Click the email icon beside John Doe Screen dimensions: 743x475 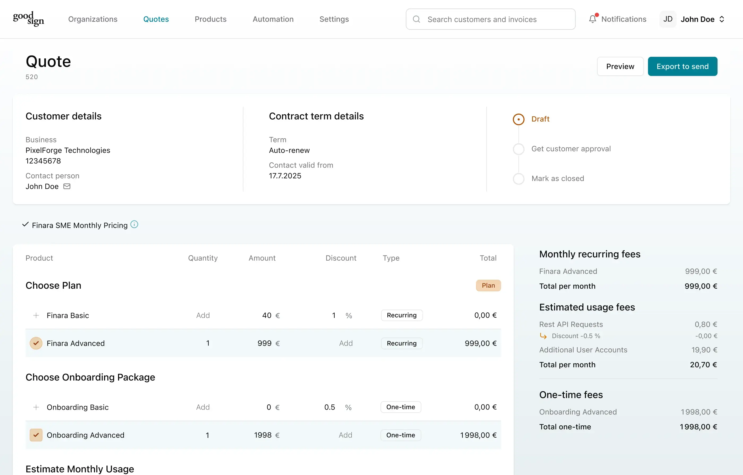[x=67, y=187]
